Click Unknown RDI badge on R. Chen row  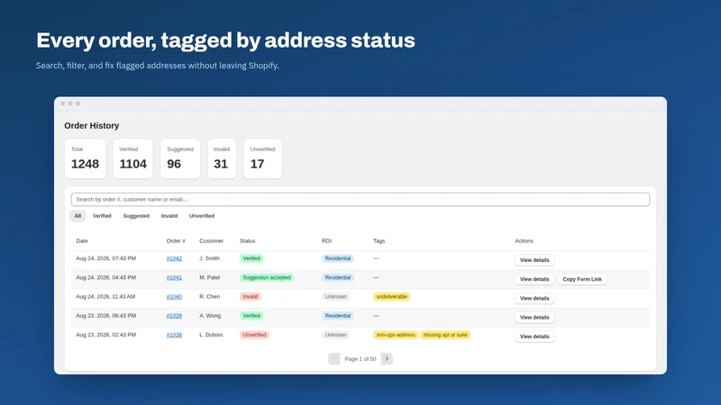(335, 297)
